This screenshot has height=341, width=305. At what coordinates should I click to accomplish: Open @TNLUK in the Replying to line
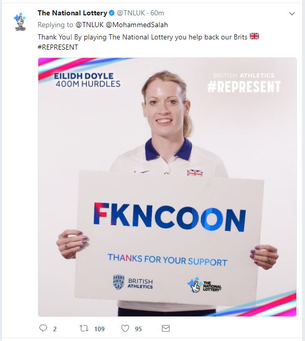click(89, 25)
